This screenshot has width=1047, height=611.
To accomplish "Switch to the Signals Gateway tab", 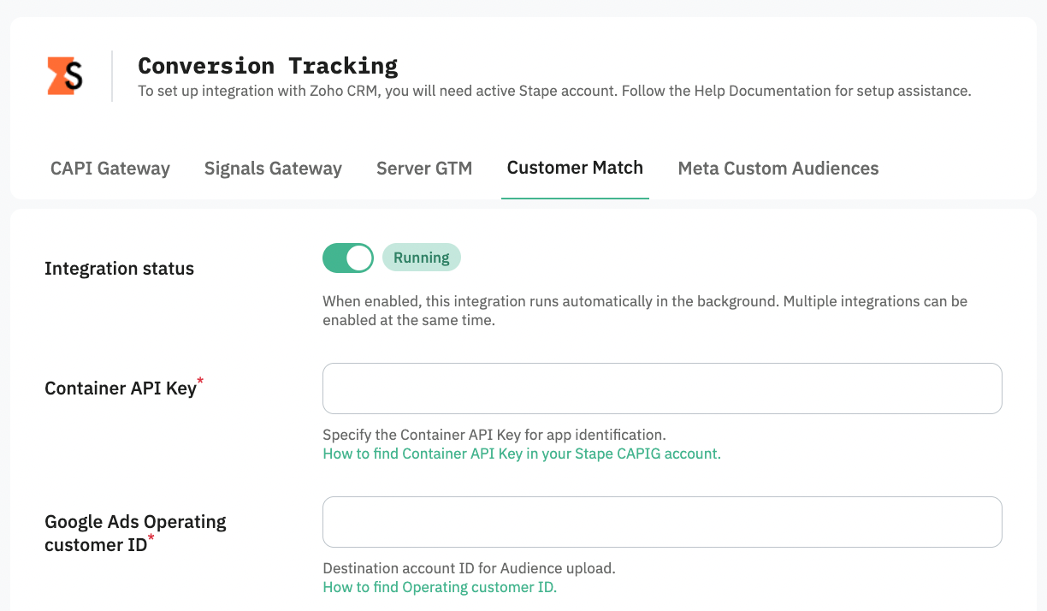I will (273, 169).
